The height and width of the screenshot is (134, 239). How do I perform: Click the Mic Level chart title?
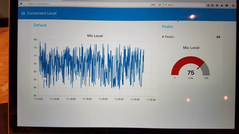click(95, 36)
